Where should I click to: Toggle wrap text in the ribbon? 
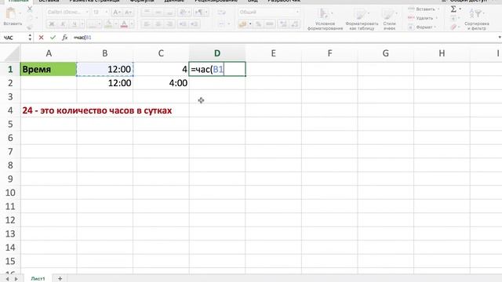(221, 13)
